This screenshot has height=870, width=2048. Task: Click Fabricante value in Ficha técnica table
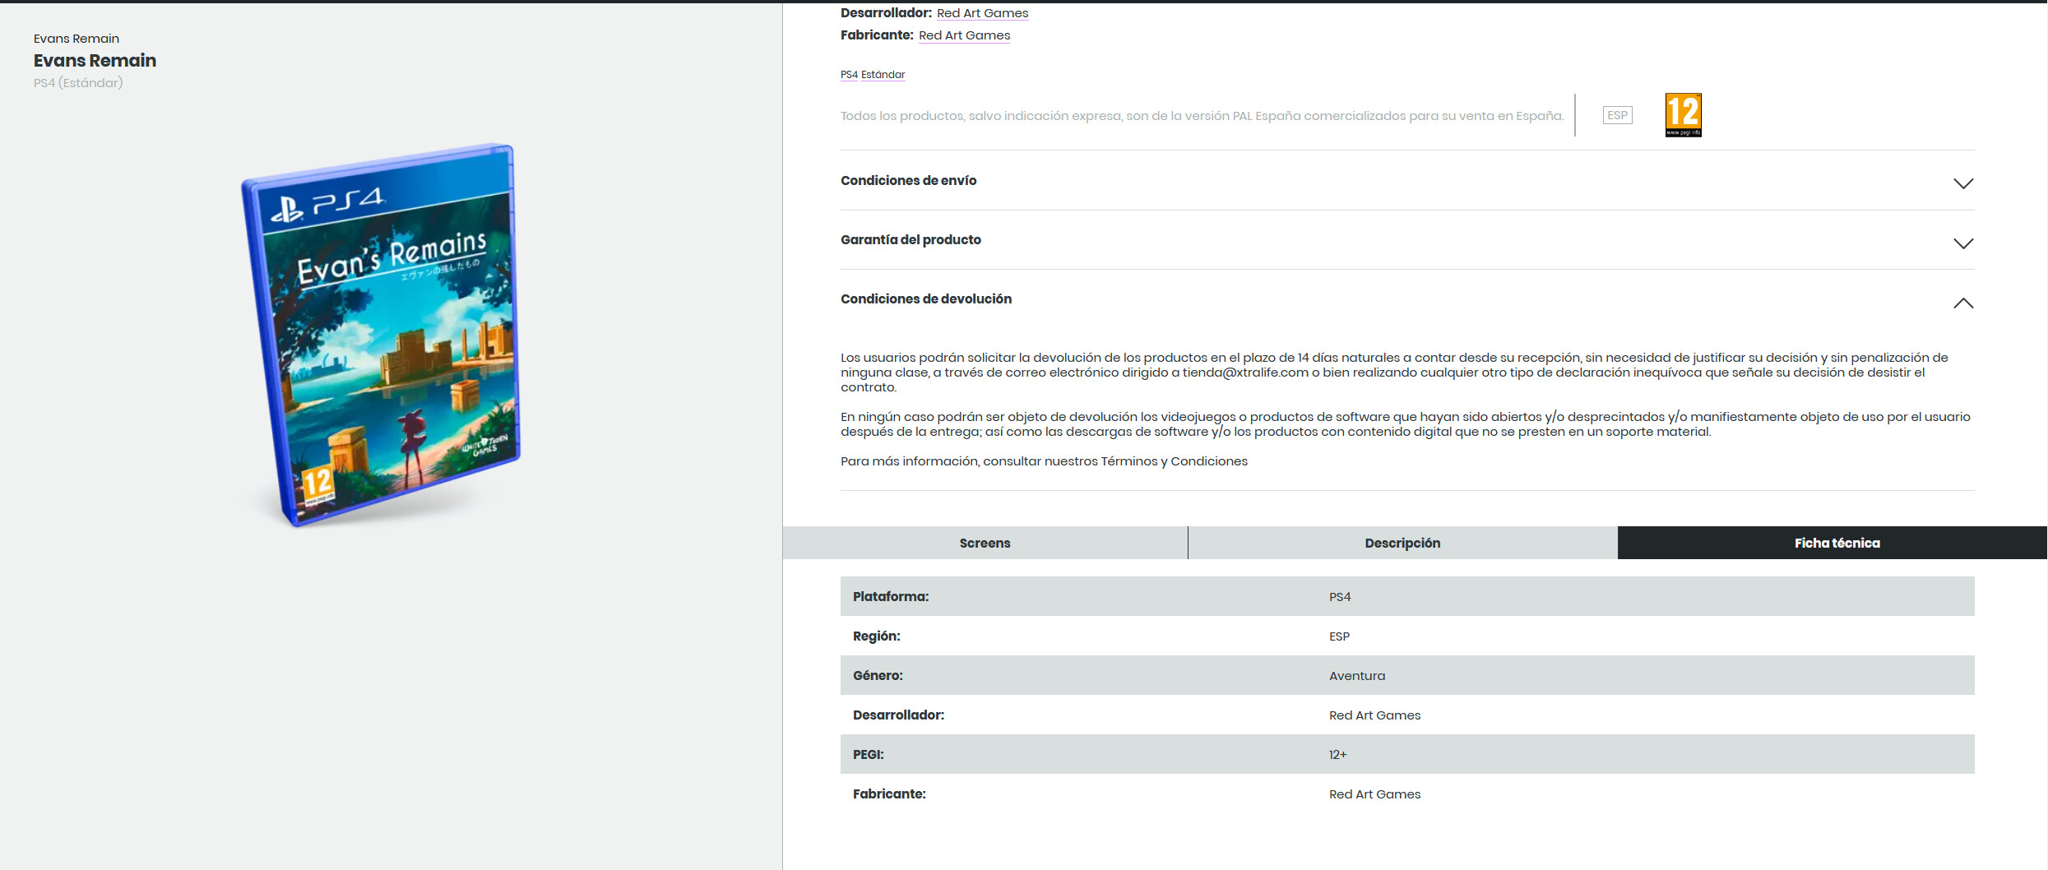(1374, 794)
